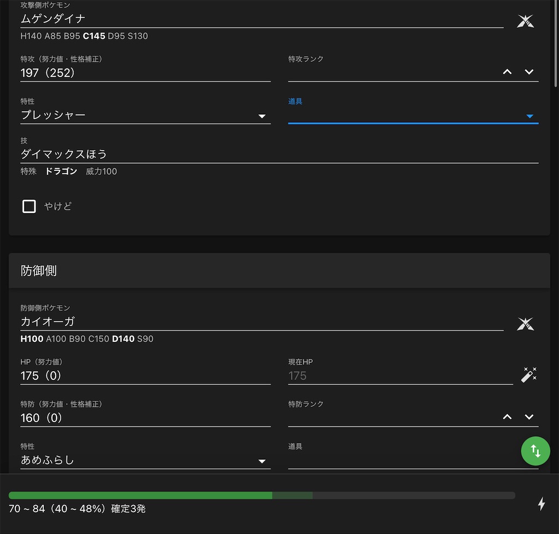Click the lightning bolt icon in result bar
The height and width of the screenshot is (534, 559).
(x=542, y=504)
